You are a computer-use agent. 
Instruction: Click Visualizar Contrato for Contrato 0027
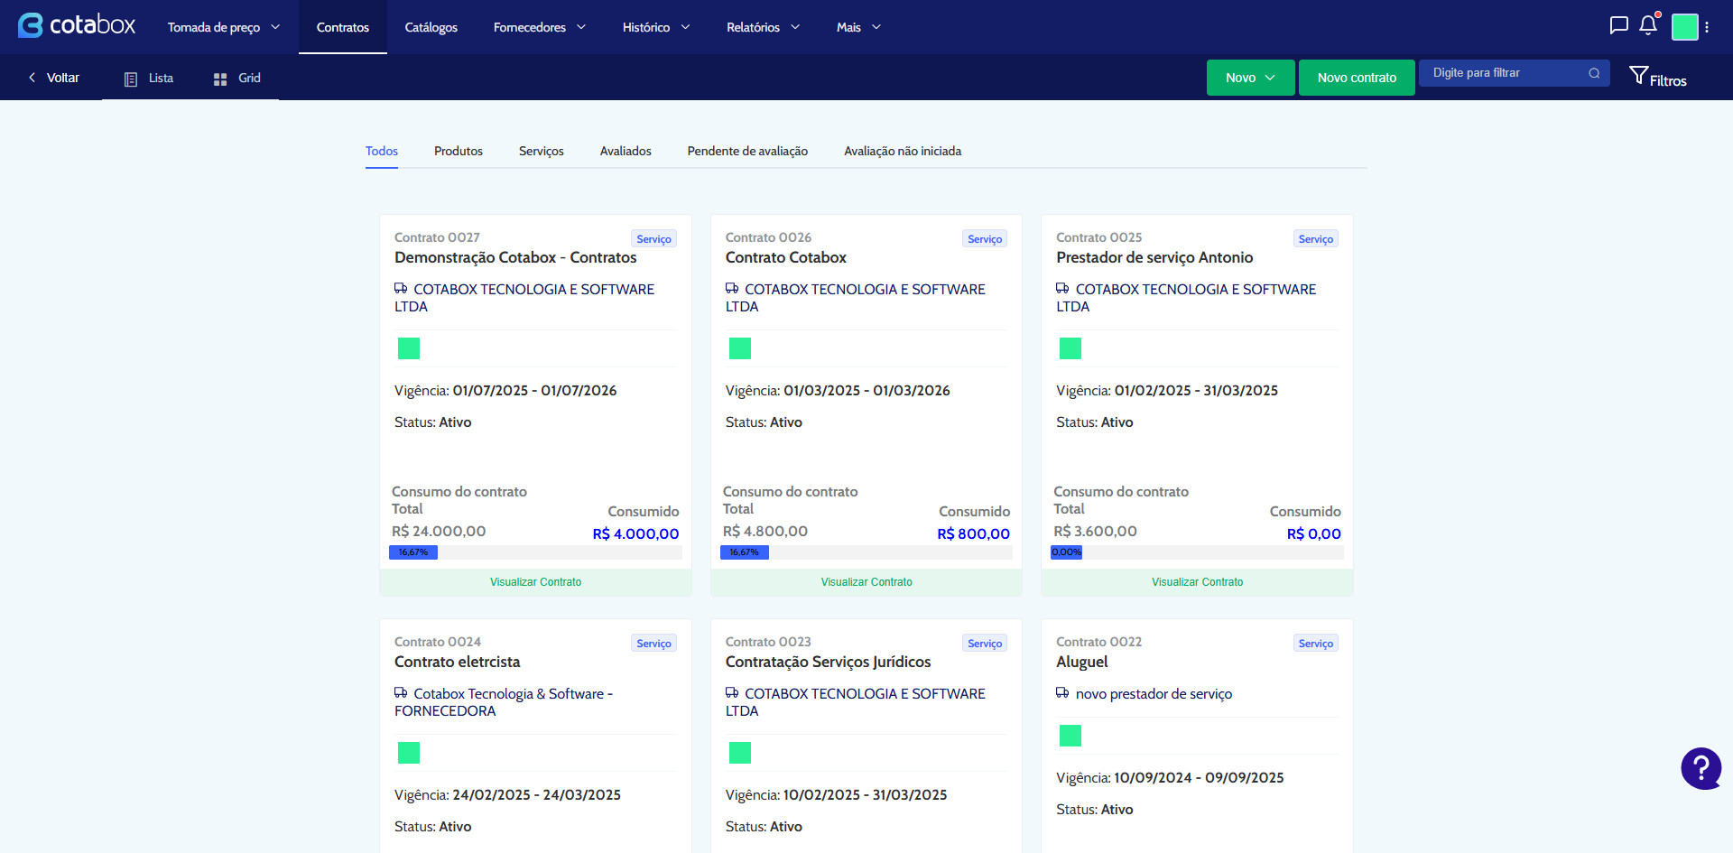(535, 582)
